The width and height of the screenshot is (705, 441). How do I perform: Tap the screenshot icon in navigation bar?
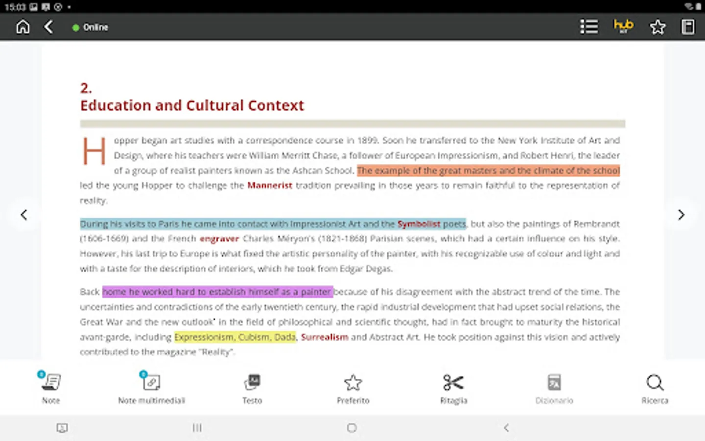(x=62, y=428)
